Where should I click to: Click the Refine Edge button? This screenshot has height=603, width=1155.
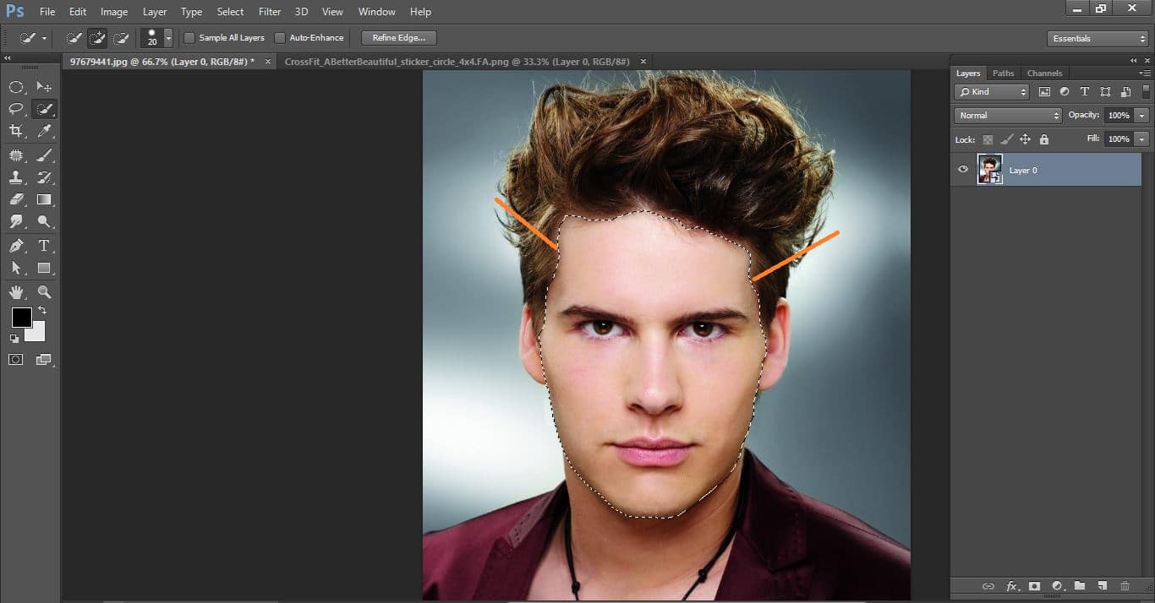[x=397, y=37]
